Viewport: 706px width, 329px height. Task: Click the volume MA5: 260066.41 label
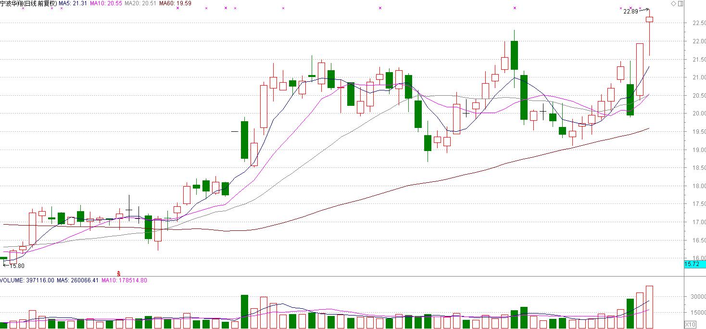coord(77,280)
